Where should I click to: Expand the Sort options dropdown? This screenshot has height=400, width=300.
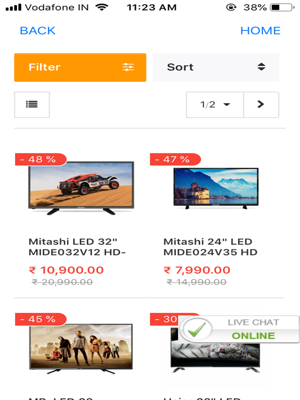point(216,67)
